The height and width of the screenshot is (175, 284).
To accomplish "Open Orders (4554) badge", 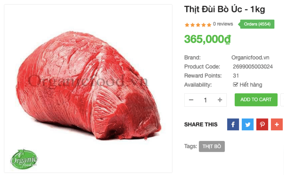I will click(257, 24).
